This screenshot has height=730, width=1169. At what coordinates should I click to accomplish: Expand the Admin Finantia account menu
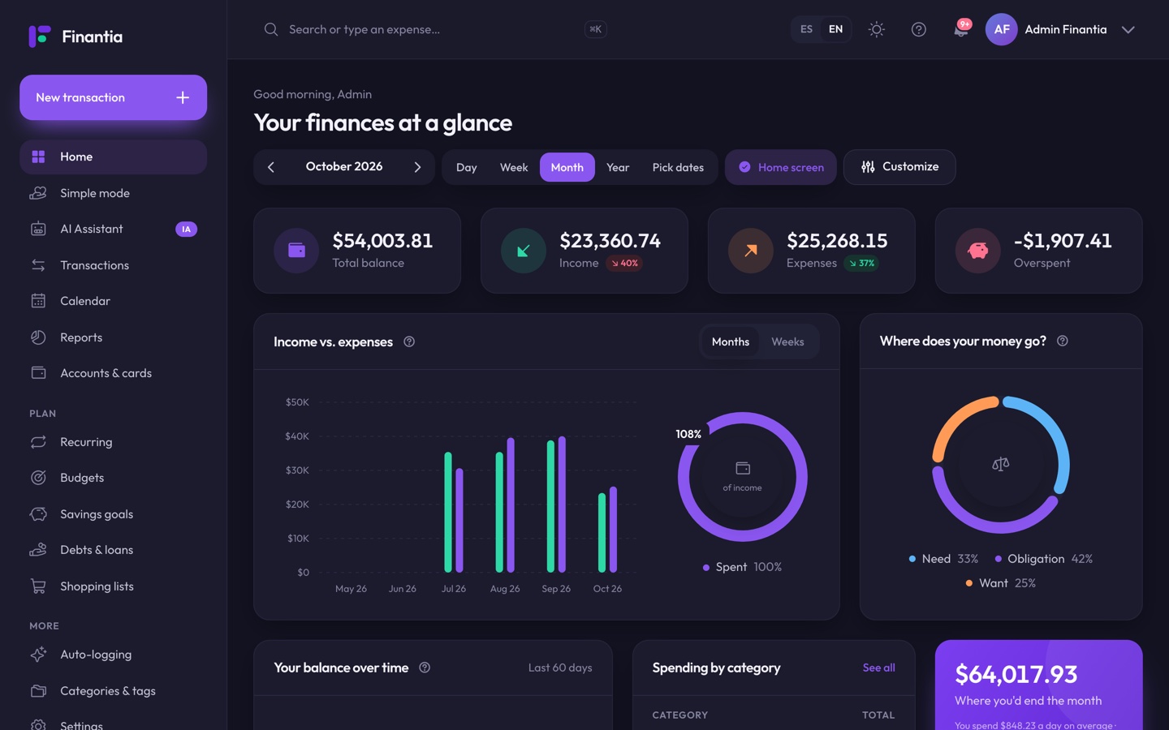pos(1128,29)
